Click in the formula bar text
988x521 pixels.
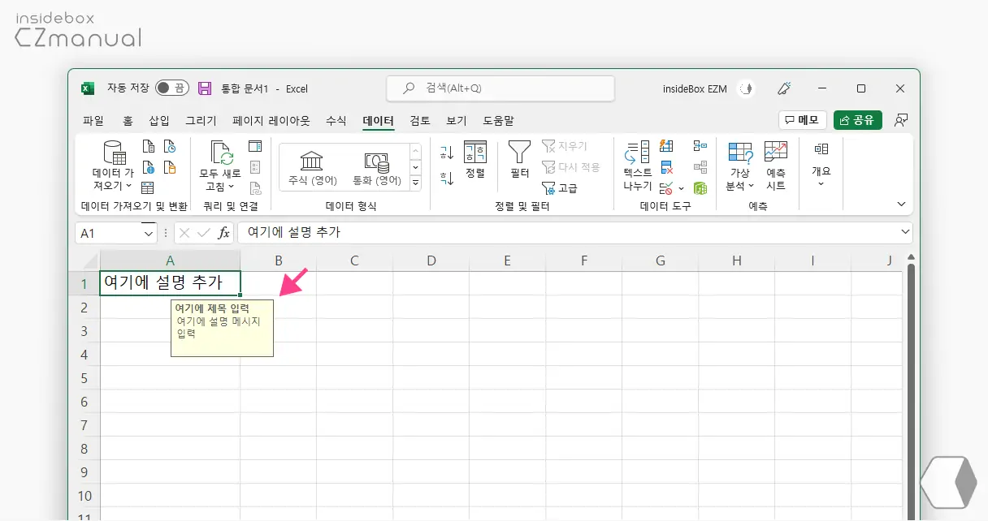(x=574, y=233)
